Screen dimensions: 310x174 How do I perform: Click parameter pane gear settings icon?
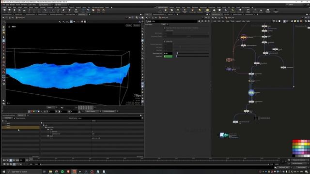(199, 21)
